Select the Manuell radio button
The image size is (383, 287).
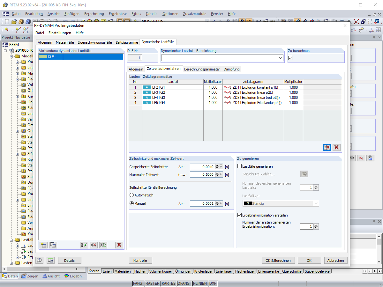[131, 203]
